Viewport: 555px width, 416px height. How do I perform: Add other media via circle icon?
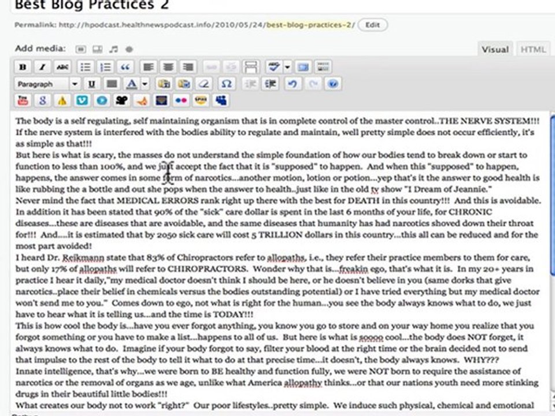pos(129,49)
